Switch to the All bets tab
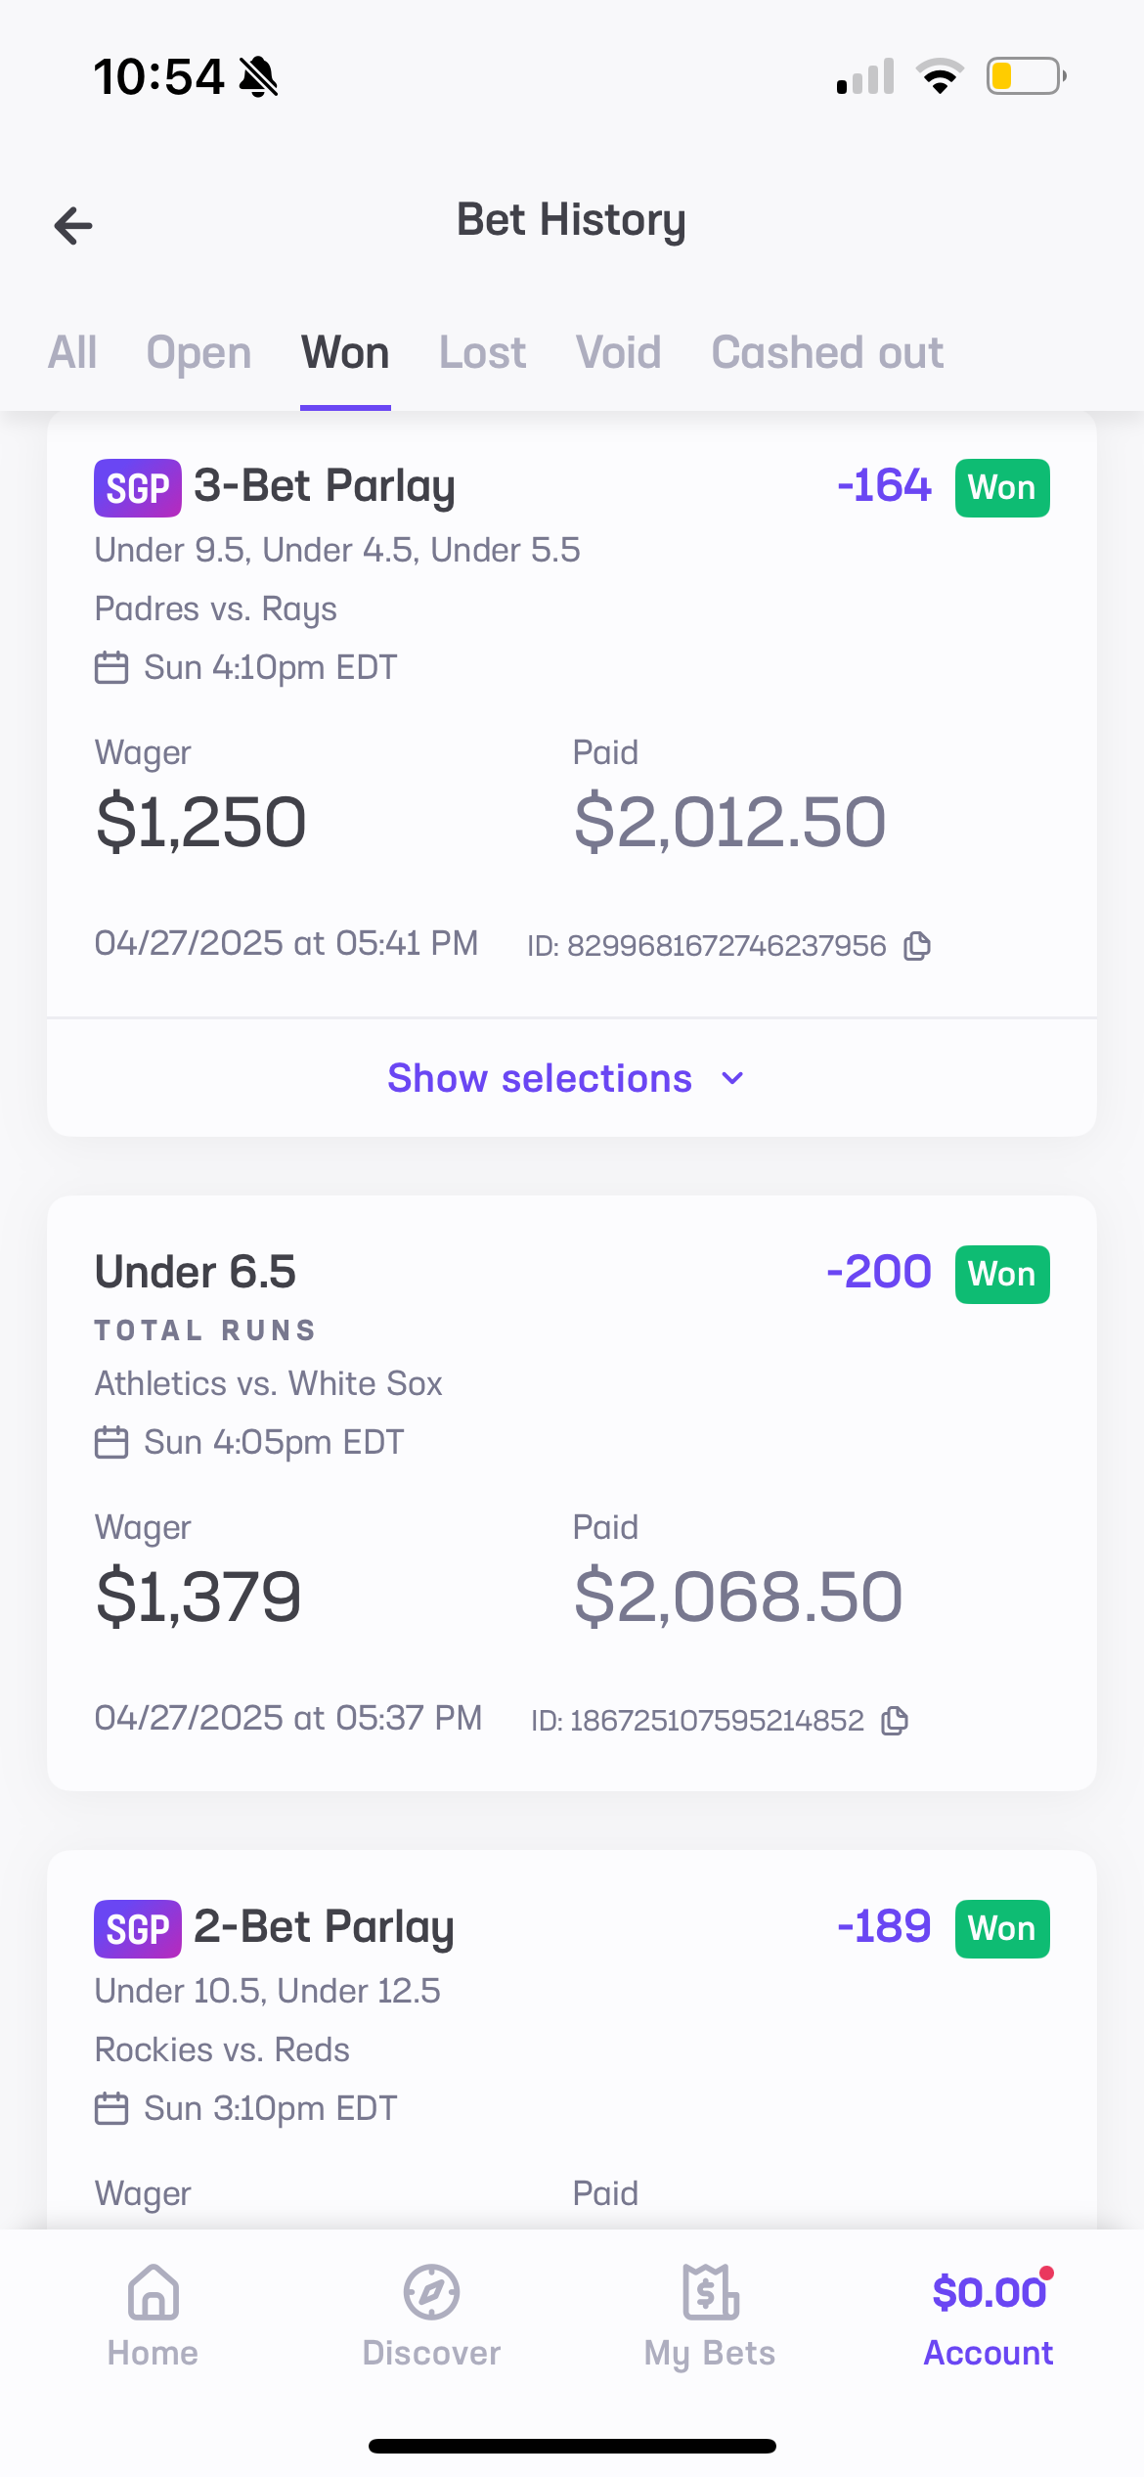Image resolution: width=1144 pixels, height=2477 pixels. [72, 353]
